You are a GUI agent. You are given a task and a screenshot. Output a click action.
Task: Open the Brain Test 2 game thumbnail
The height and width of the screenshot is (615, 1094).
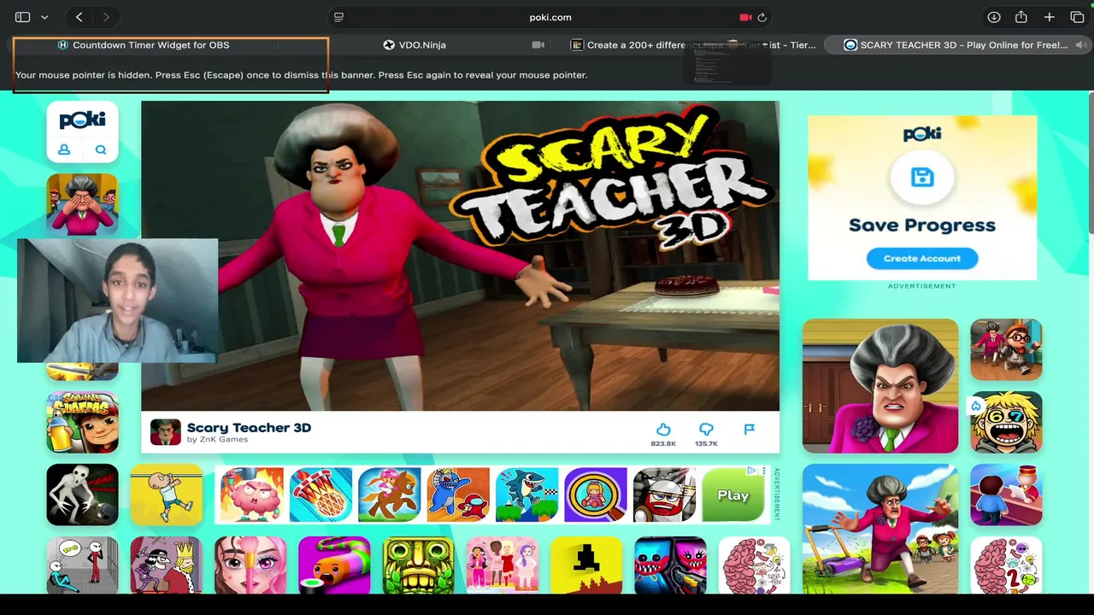point(1006,565)
